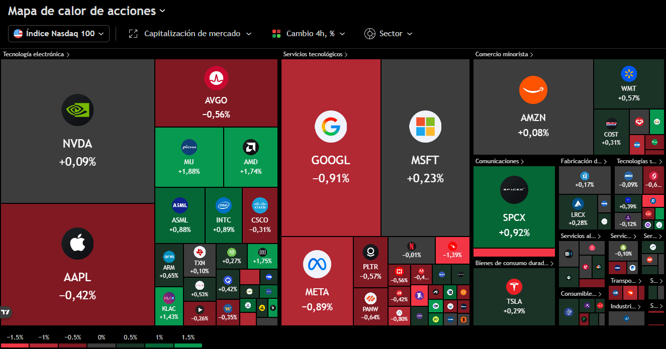
Task: Click the MSFT +0,23% value
Action: click(425, 178)
